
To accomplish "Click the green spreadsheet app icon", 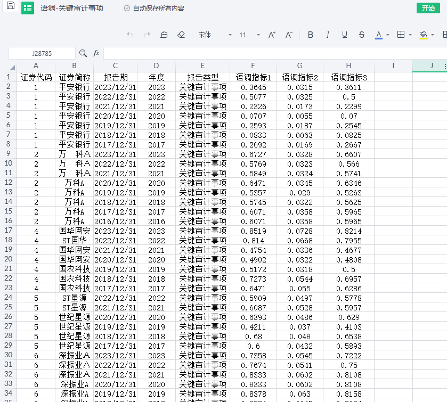I will click(x=28, y=8).
